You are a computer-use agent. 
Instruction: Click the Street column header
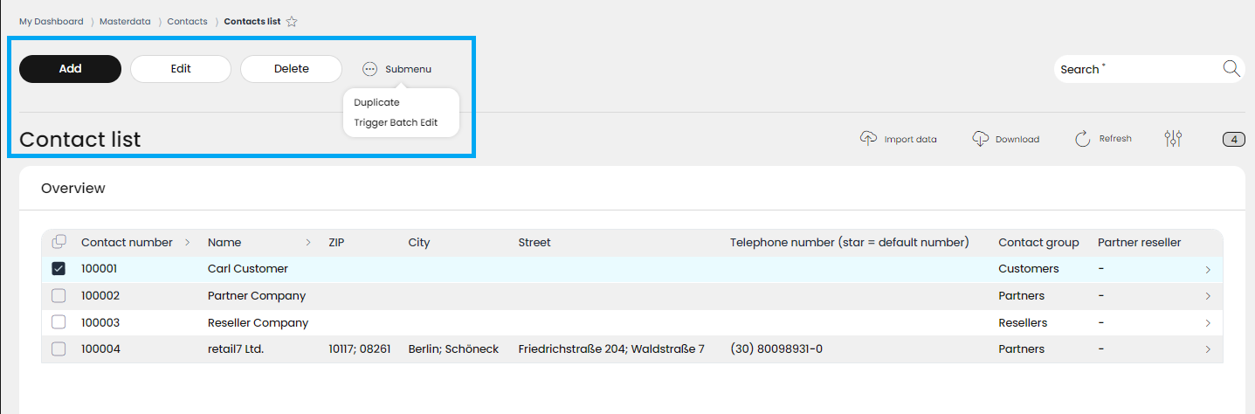tap(534, 243)
